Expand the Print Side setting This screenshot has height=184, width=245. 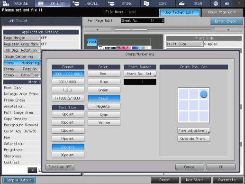185,44
